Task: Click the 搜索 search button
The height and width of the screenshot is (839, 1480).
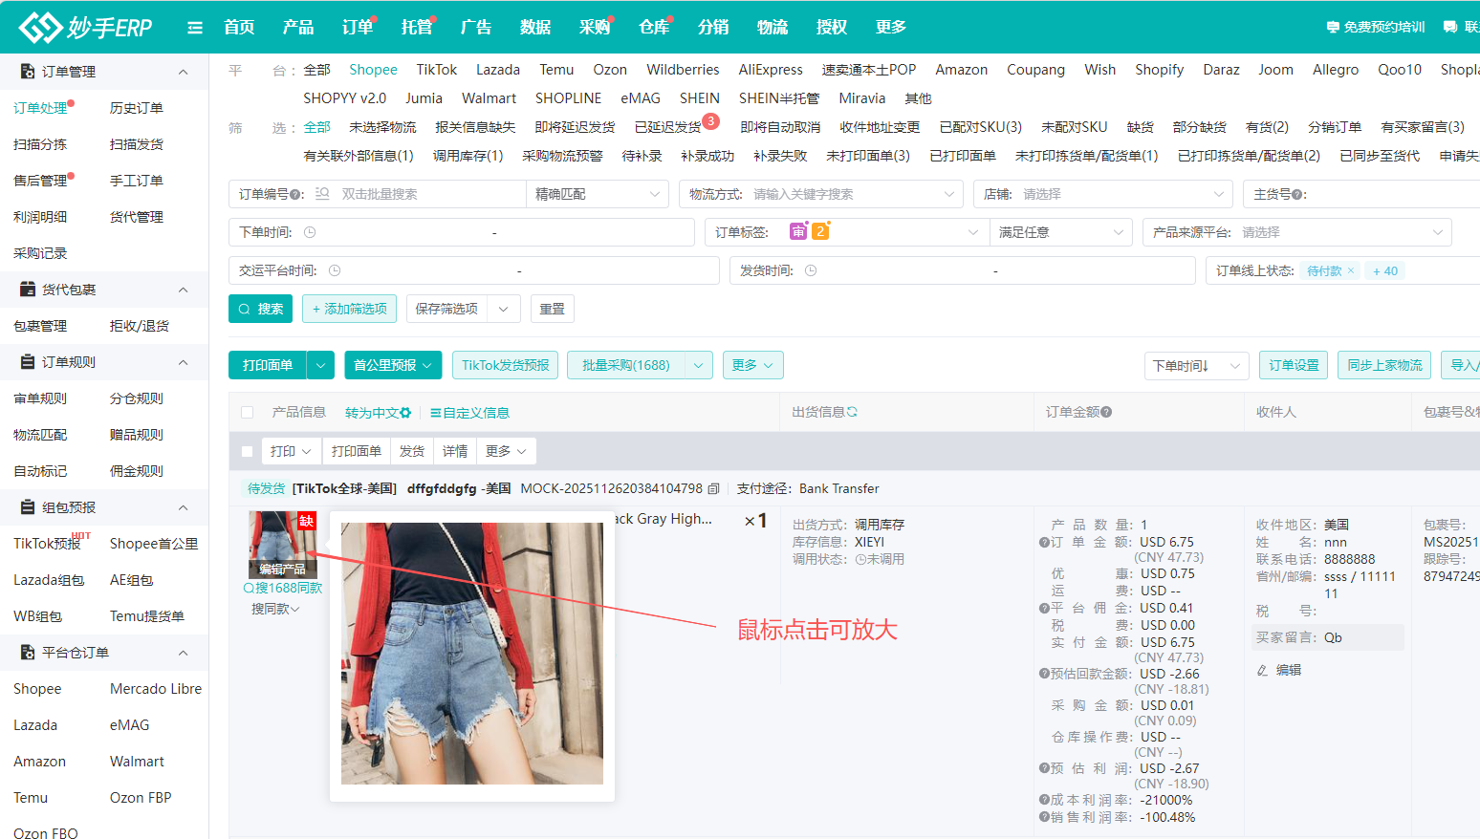Action: point(260,308)
